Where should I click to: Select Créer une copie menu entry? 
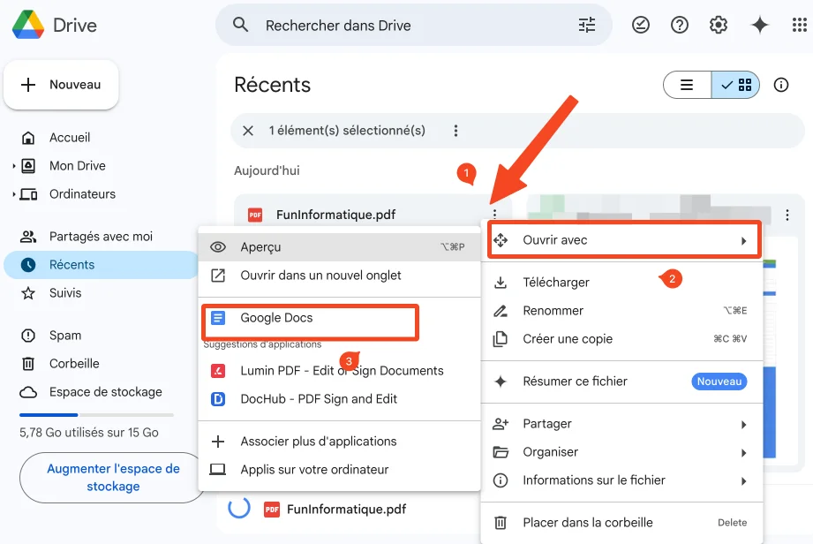pyautogui.click(x=622, y=338)
